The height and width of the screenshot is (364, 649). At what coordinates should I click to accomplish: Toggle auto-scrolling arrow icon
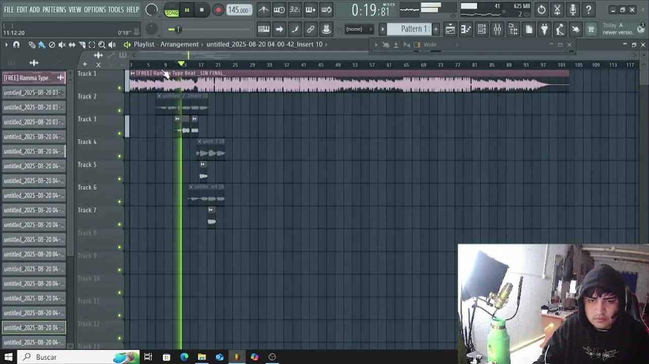point(279,29)
